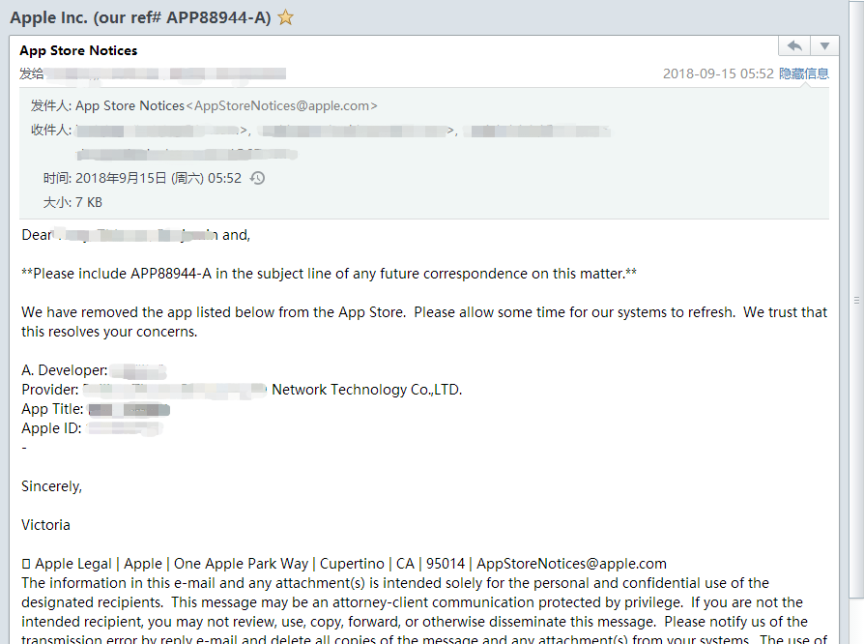The width and height of the screenshot is (864, 644).
Task: Click the Victoria signature name
Action: (x=45, y=525)
